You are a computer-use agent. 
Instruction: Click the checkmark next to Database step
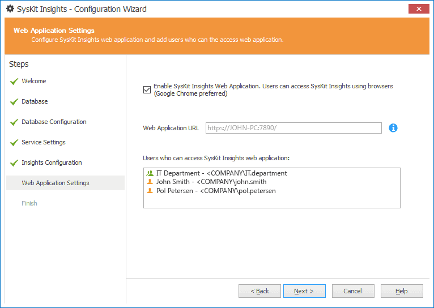[14, 102]
